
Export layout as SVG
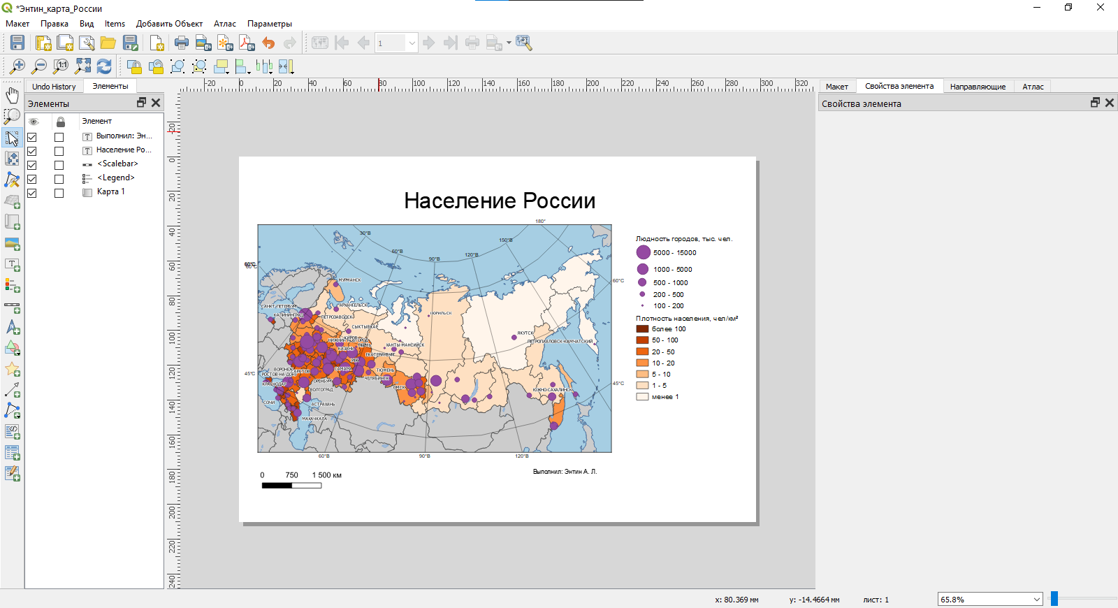(225, 43)
